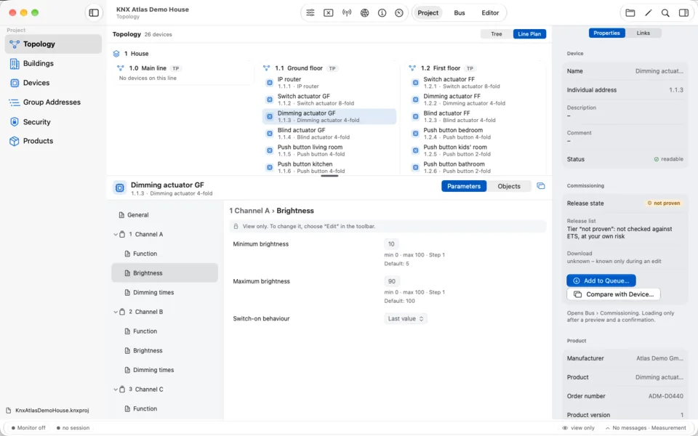The width and height of the screenshot is (698, 436).
Task: Collapse the 2 Channel B tree node
Action: click(x=116, y=312)
